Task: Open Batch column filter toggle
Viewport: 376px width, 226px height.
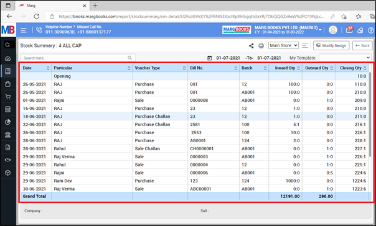Action: 265,68
